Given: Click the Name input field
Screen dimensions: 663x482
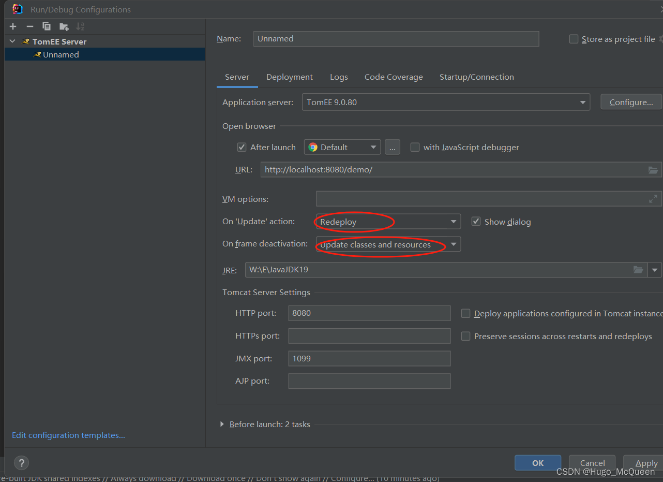Looking at the screenshot, I should [x=396, y=39].
